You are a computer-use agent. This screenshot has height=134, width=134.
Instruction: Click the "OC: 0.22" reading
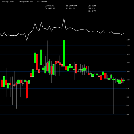pyautogui.click(x=92, y=6)
